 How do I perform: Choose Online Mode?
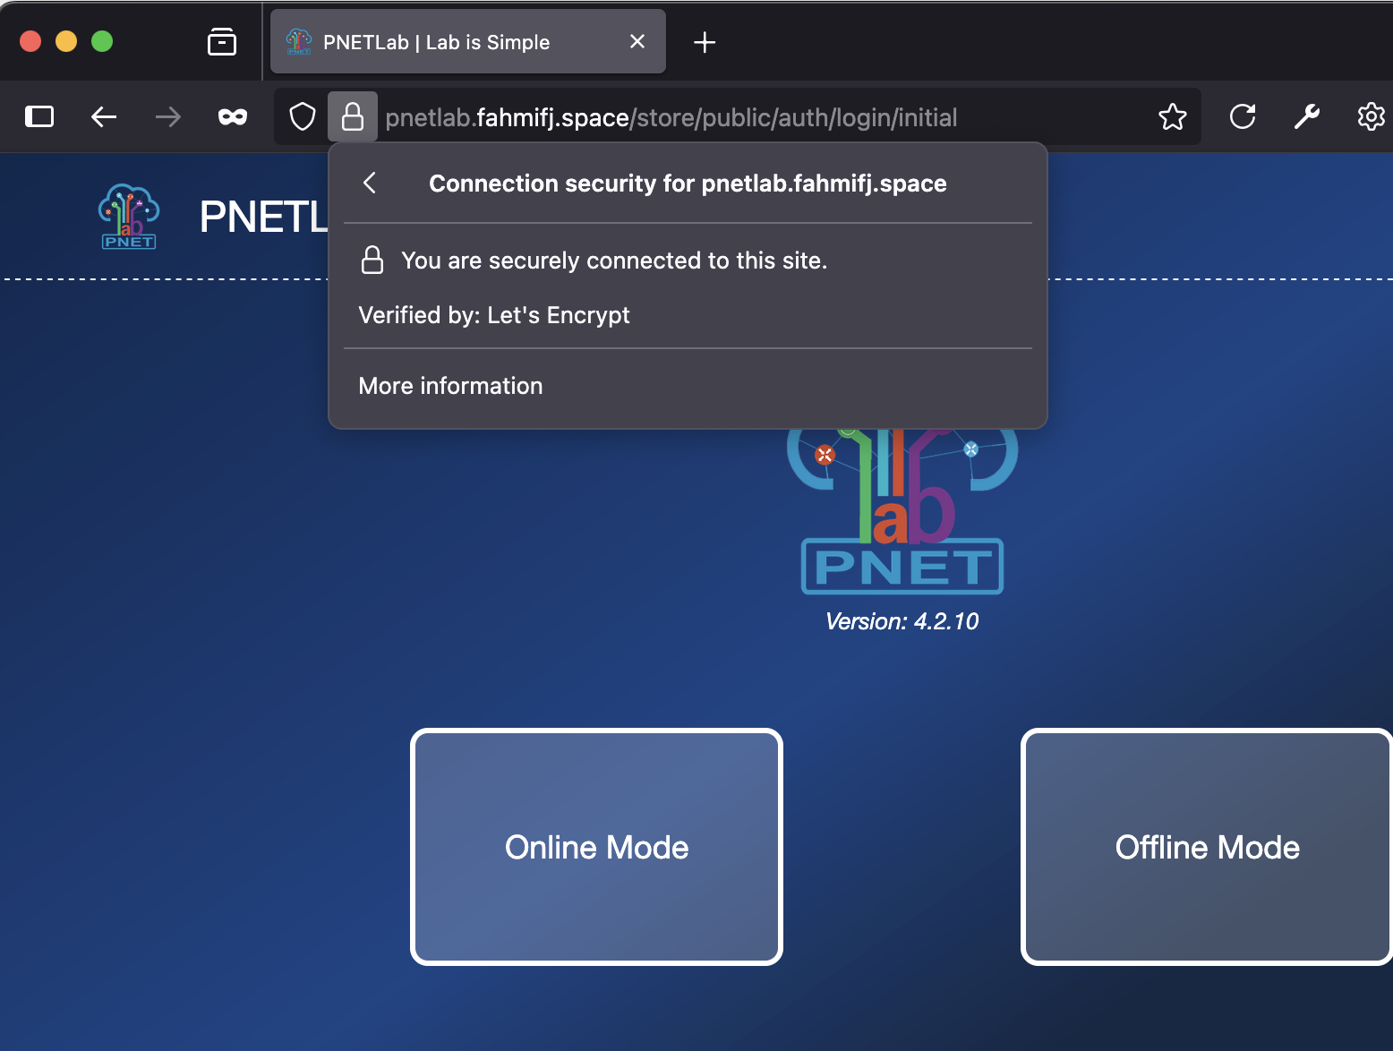coord(596,847)
